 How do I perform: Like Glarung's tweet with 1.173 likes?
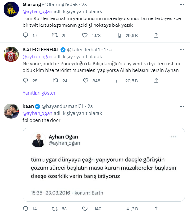click(x=85, y=36)
